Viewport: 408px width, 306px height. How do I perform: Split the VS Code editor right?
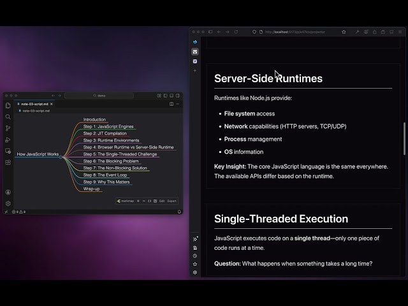point(171,104)
